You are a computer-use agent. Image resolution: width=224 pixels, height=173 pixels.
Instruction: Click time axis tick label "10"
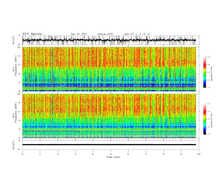(x=199, y=154)
